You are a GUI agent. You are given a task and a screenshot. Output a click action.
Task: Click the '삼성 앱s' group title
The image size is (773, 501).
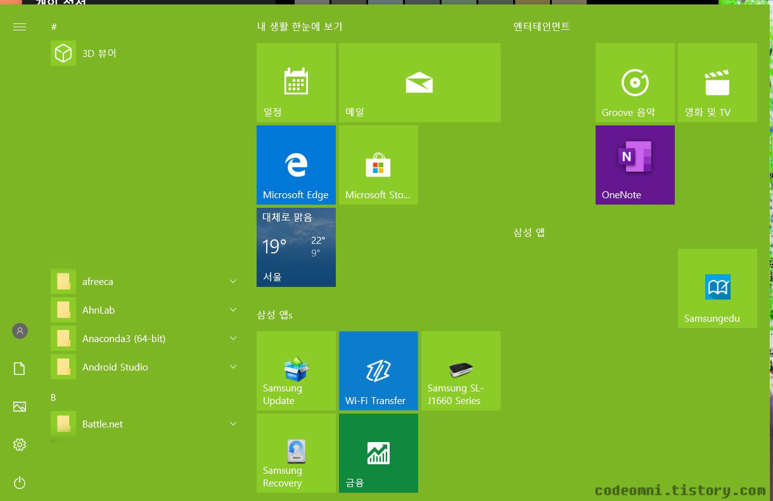point(274,315)
